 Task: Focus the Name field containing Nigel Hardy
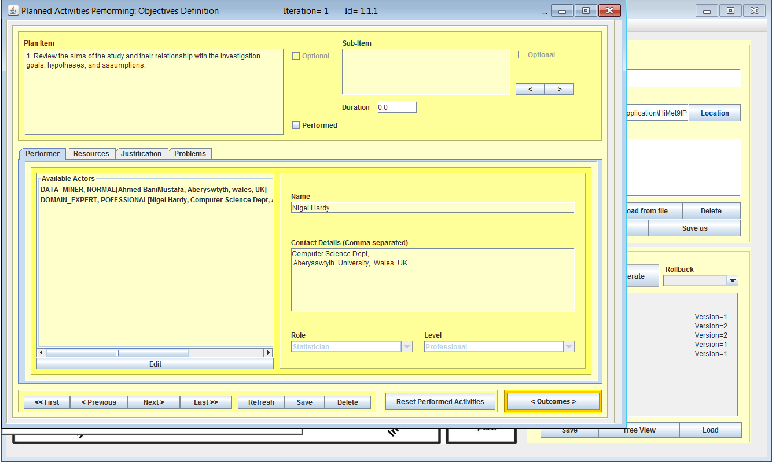click(432, 208)
